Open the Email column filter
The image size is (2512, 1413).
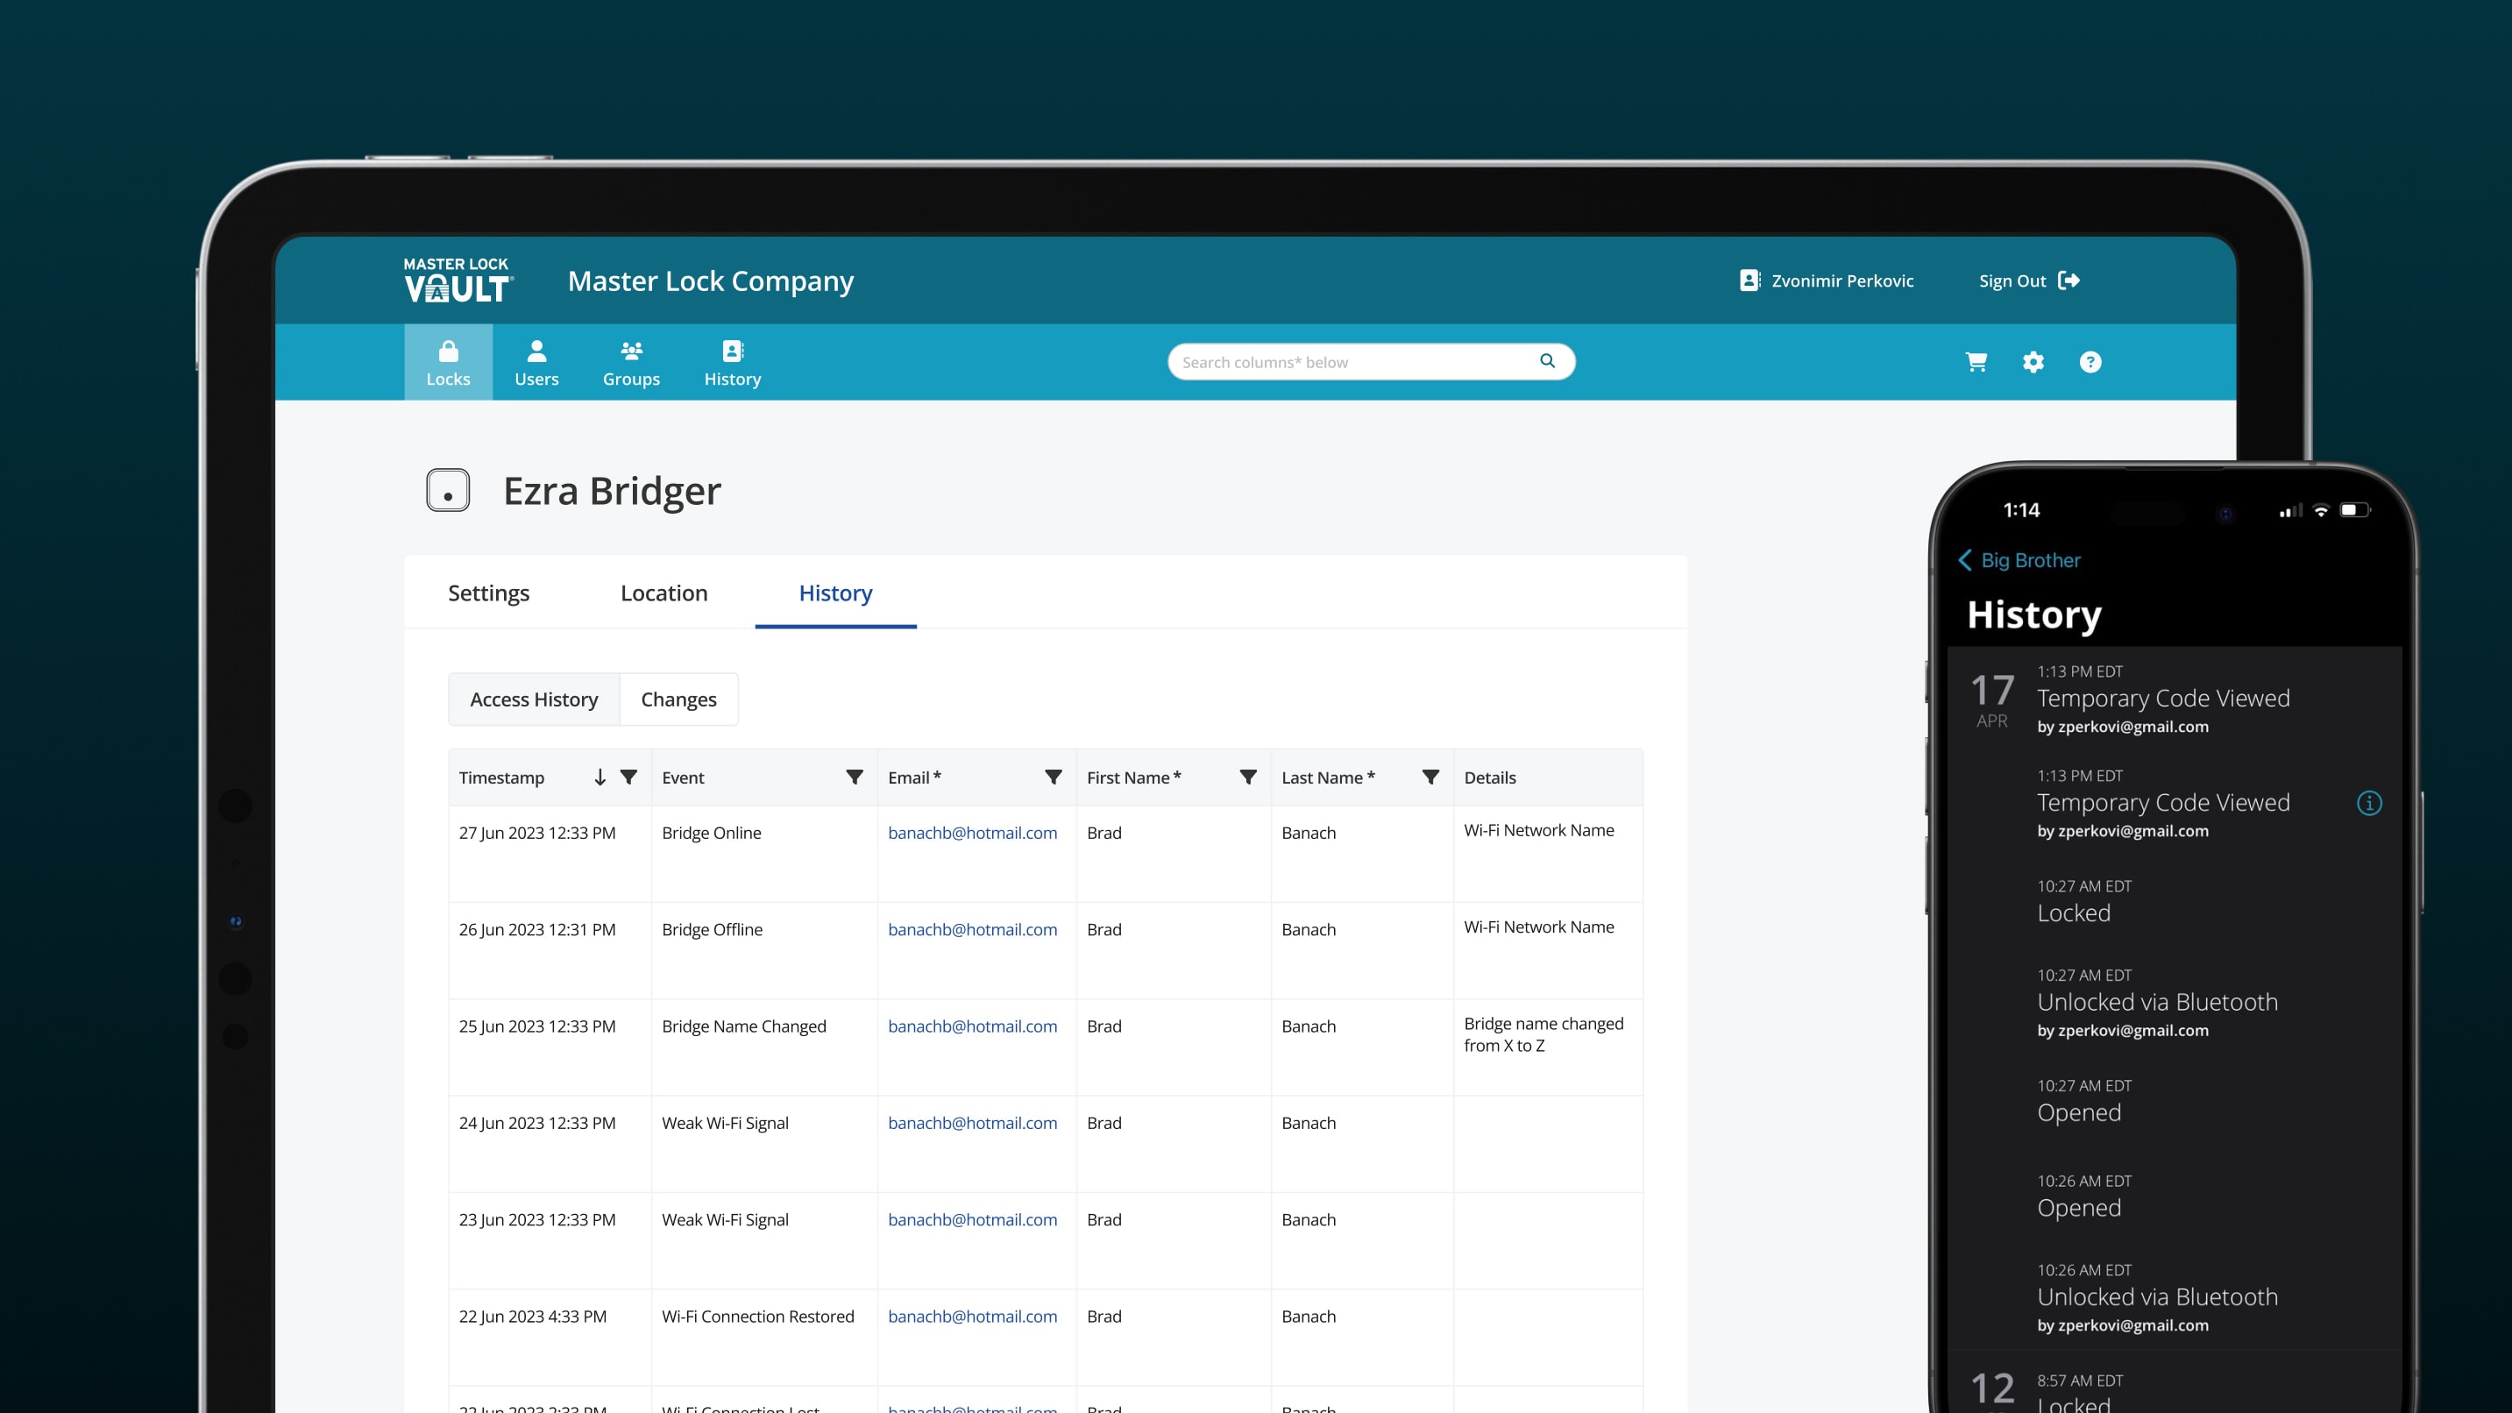click(x=1054, y=778)
